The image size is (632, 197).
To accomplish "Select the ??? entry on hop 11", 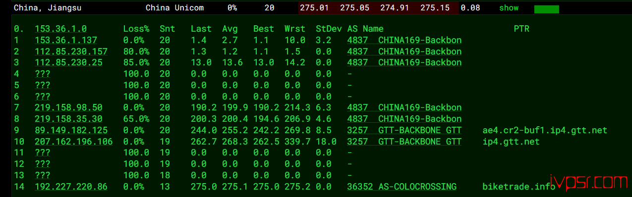I will pos(43,153).
